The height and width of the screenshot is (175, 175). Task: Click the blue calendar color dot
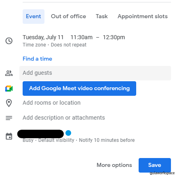68,133
